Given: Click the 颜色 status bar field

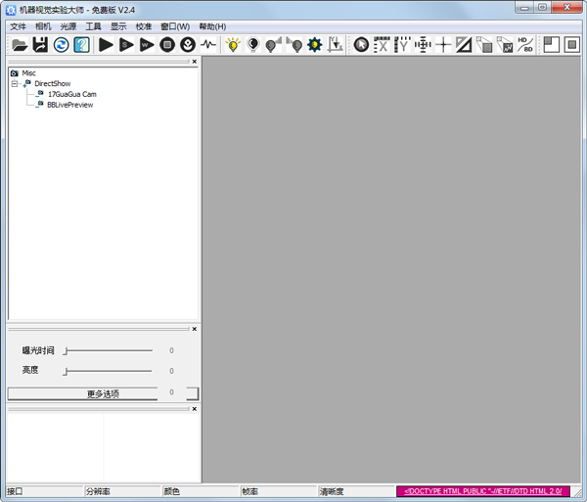Looking at the screenshot, I should tap(201, 491).
